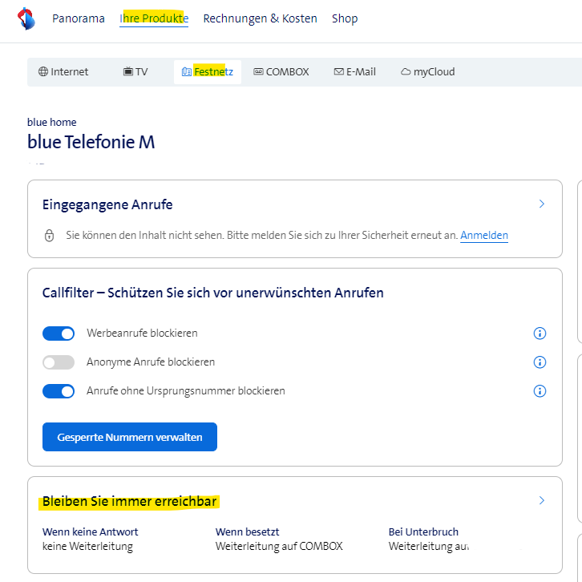Click the envelope icon beside E-Mail

point(338,72)
